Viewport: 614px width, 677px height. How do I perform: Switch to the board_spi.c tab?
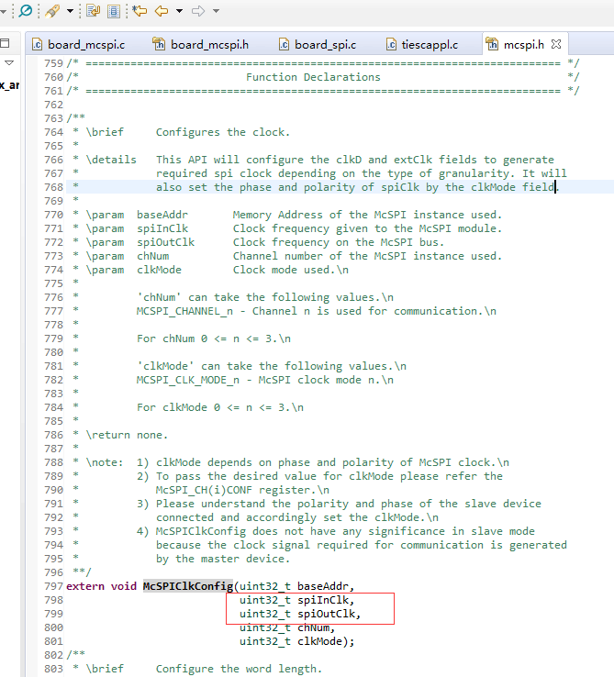(x=318, y=44)
